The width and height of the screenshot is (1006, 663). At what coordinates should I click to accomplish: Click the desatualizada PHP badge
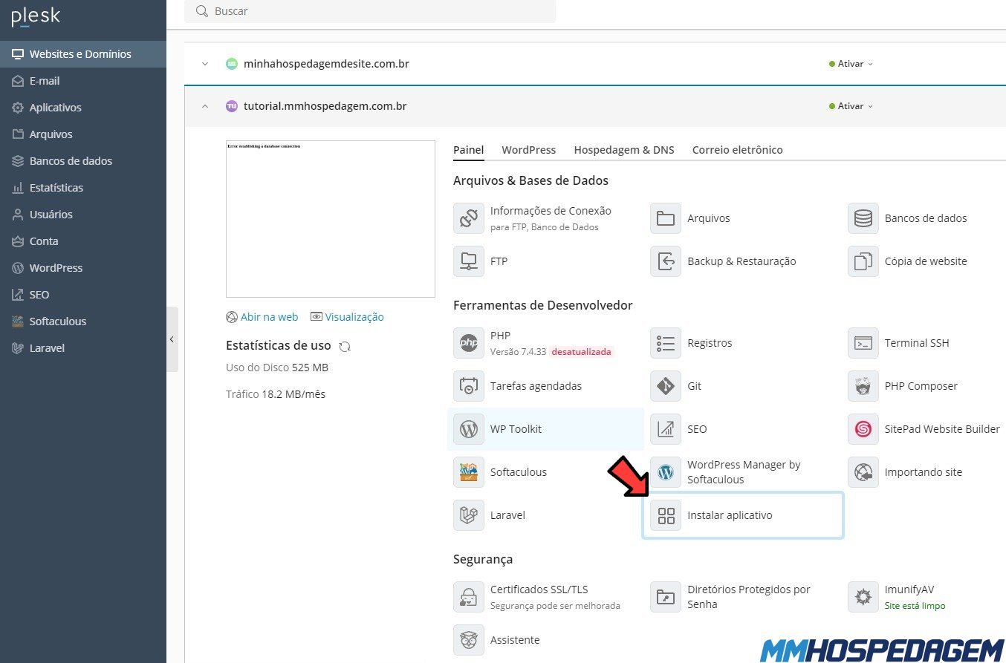(x=582, y=352)
